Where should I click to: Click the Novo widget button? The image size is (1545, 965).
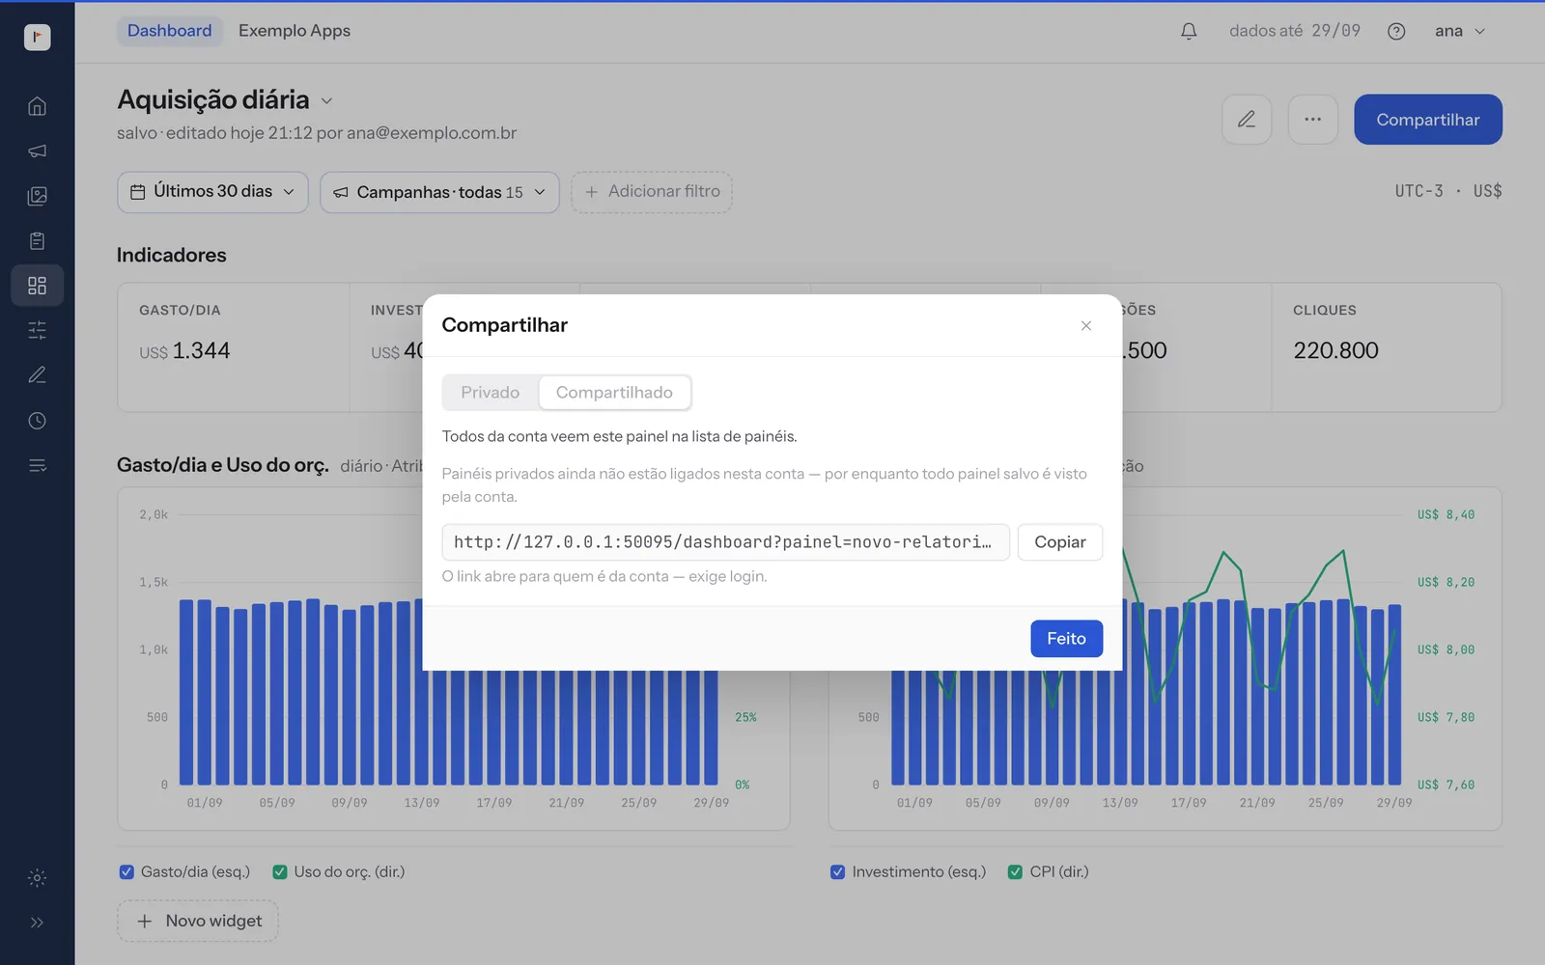[x=198, y=921]
